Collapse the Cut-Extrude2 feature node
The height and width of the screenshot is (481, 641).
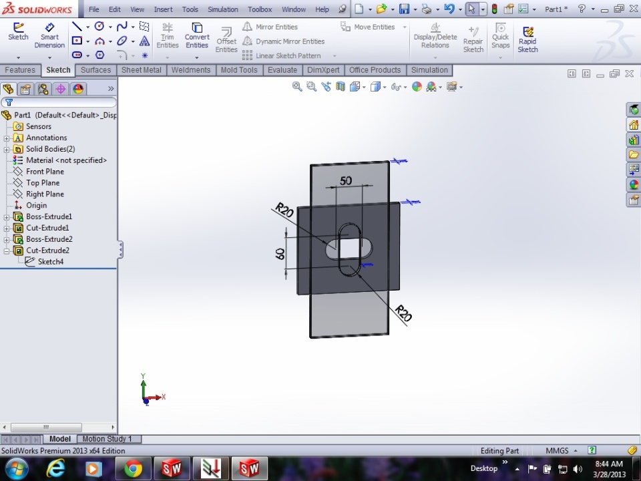(x=6, y=251)
